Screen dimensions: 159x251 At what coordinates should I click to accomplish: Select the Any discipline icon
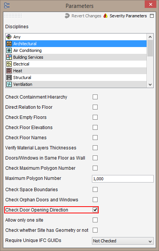click(9, 37)
